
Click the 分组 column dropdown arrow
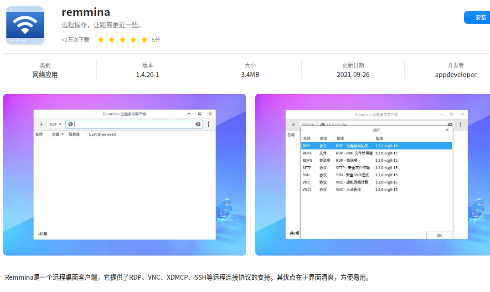click(x=62, y=134)
